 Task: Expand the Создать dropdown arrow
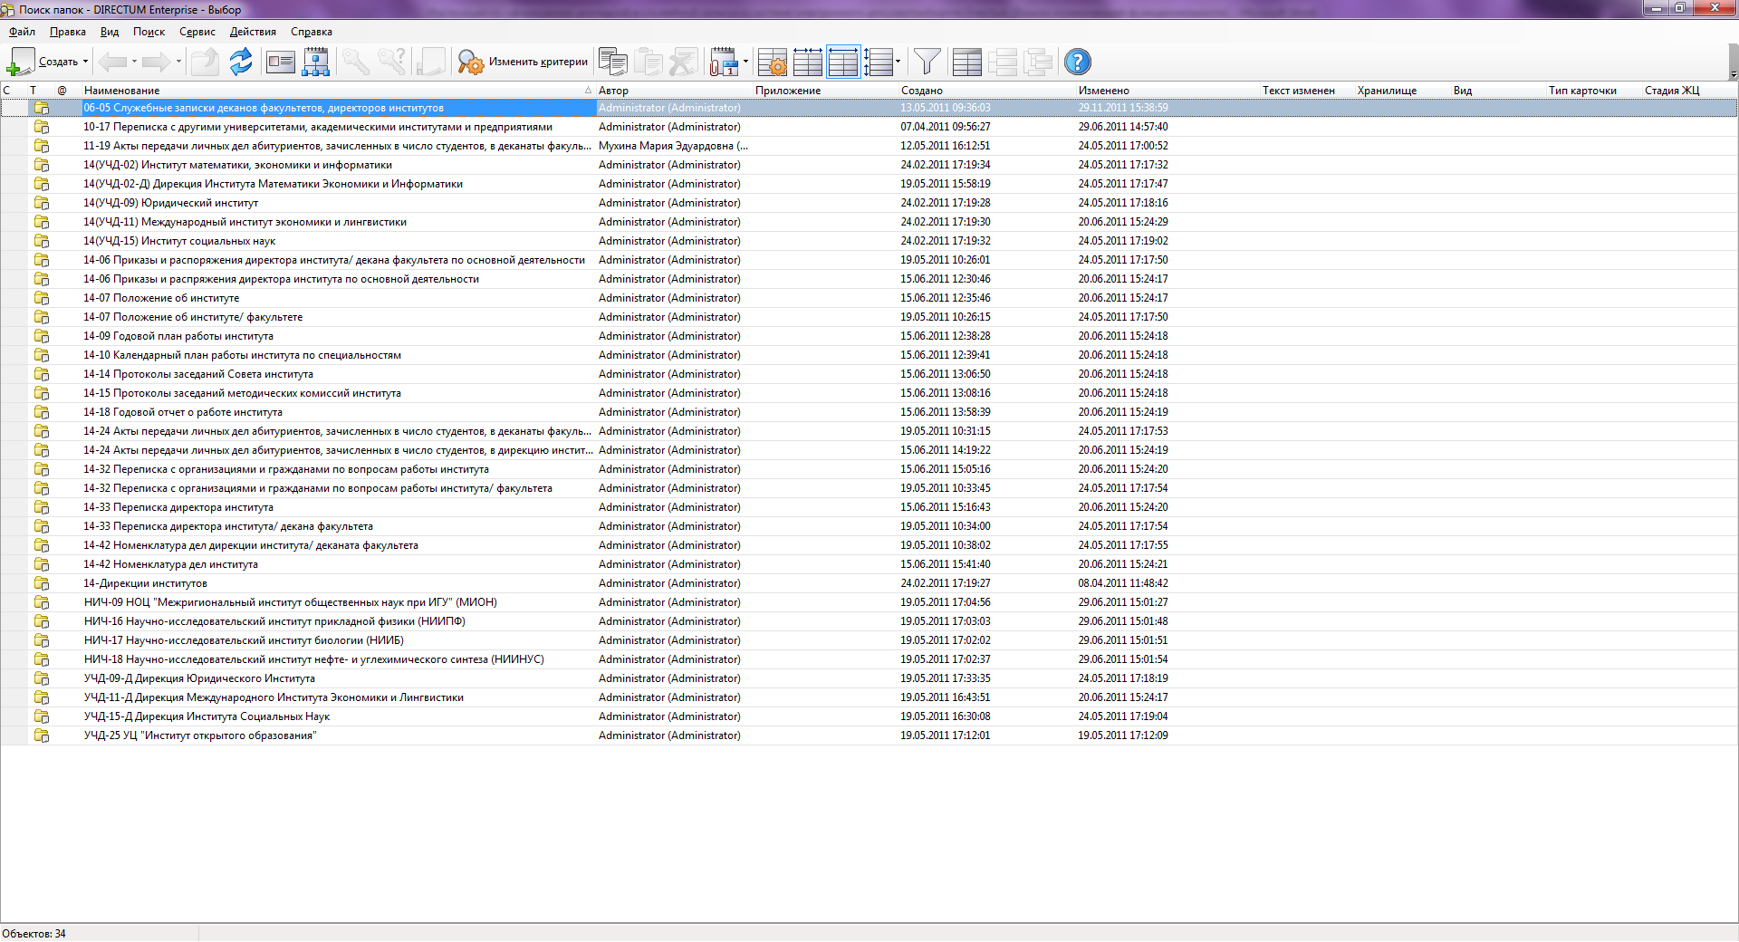[86, 62]
